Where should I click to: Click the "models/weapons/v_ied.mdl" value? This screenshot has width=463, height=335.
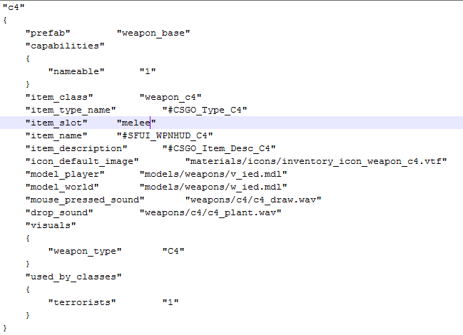tap(213, 175)
